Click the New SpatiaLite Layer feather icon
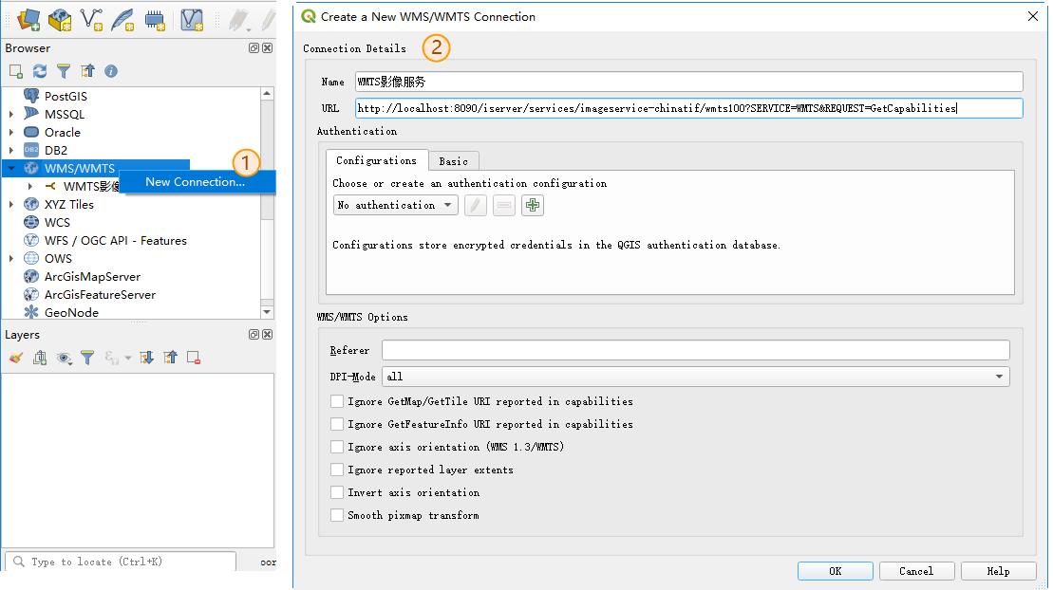Image resolution: width=1053 pixels, height=590 pixels. click(122, 18)
